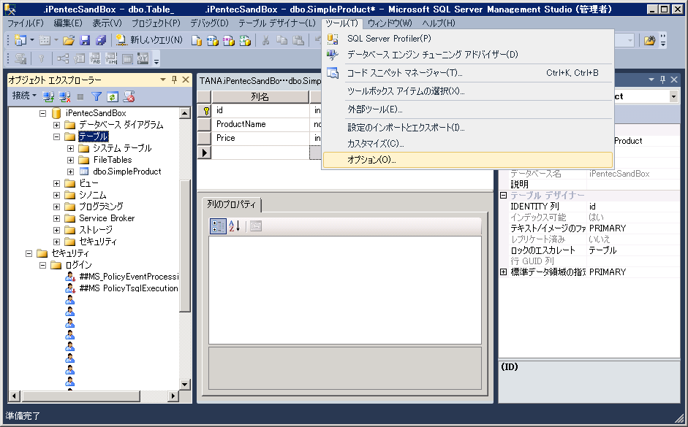Click the Relationships toolbar icon

click(x=63, y=58)
